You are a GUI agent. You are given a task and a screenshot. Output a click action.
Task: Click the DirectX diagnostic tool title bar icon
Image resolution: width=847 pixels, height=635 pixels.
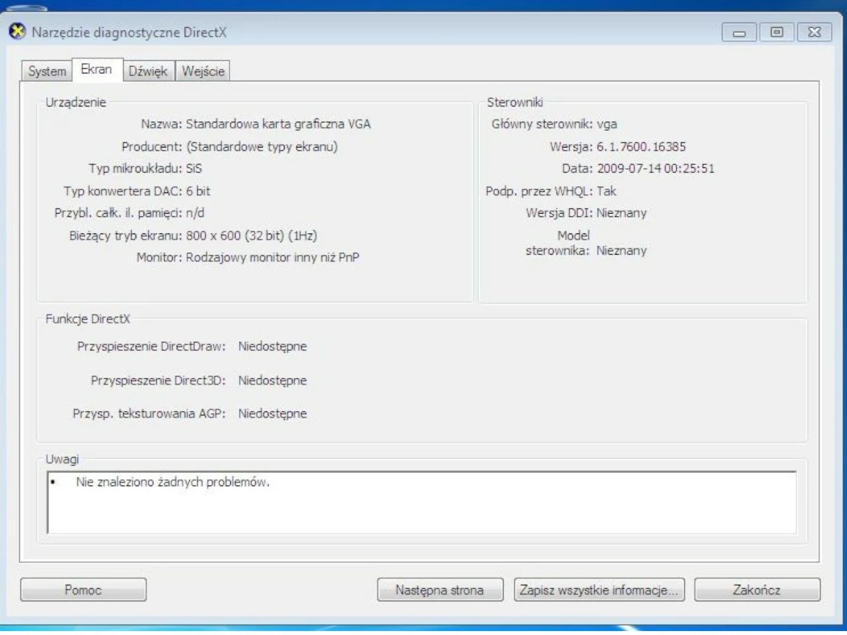19,31
